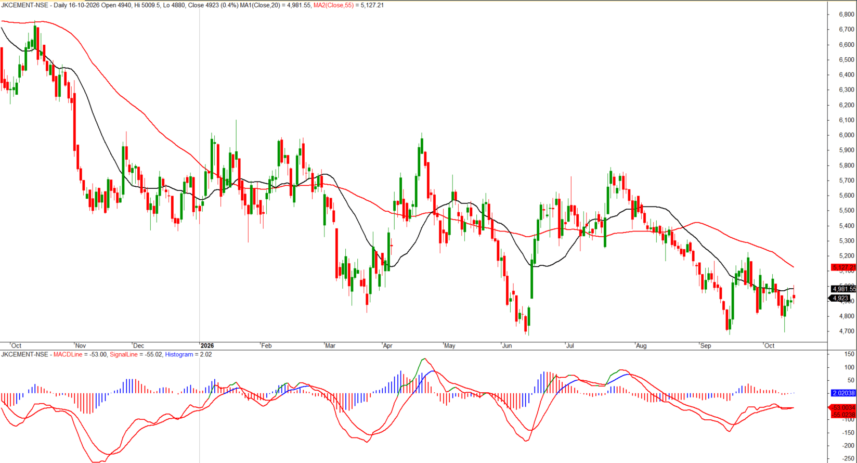Select the MACDLine = -53.00 legend text
This screenshot has width=857, height=463.
coord(80,354)
